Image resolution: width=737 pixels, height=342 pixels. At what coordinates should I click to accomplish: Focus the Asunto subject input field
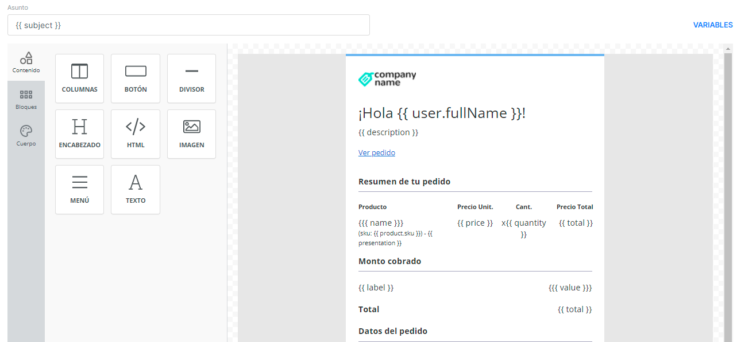click(188, 25)
